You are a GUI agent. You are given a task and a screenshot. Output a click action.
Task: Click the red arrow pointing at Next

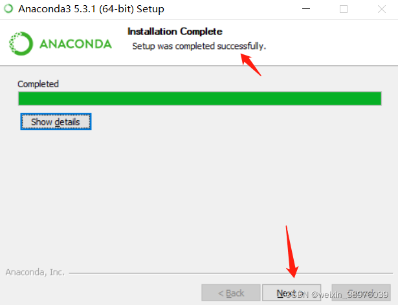(291, 251)
